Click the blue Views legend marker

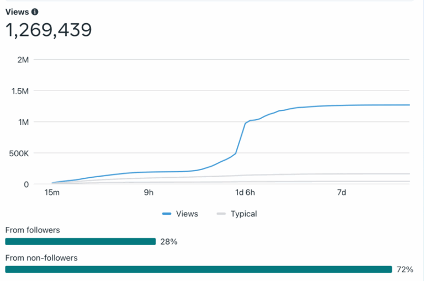click(167, 214)
